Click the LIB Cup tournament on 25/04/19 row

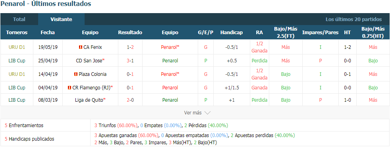(17, 60)
